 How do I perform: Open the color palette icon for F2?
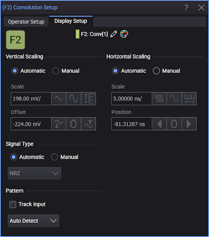(124, 34)
